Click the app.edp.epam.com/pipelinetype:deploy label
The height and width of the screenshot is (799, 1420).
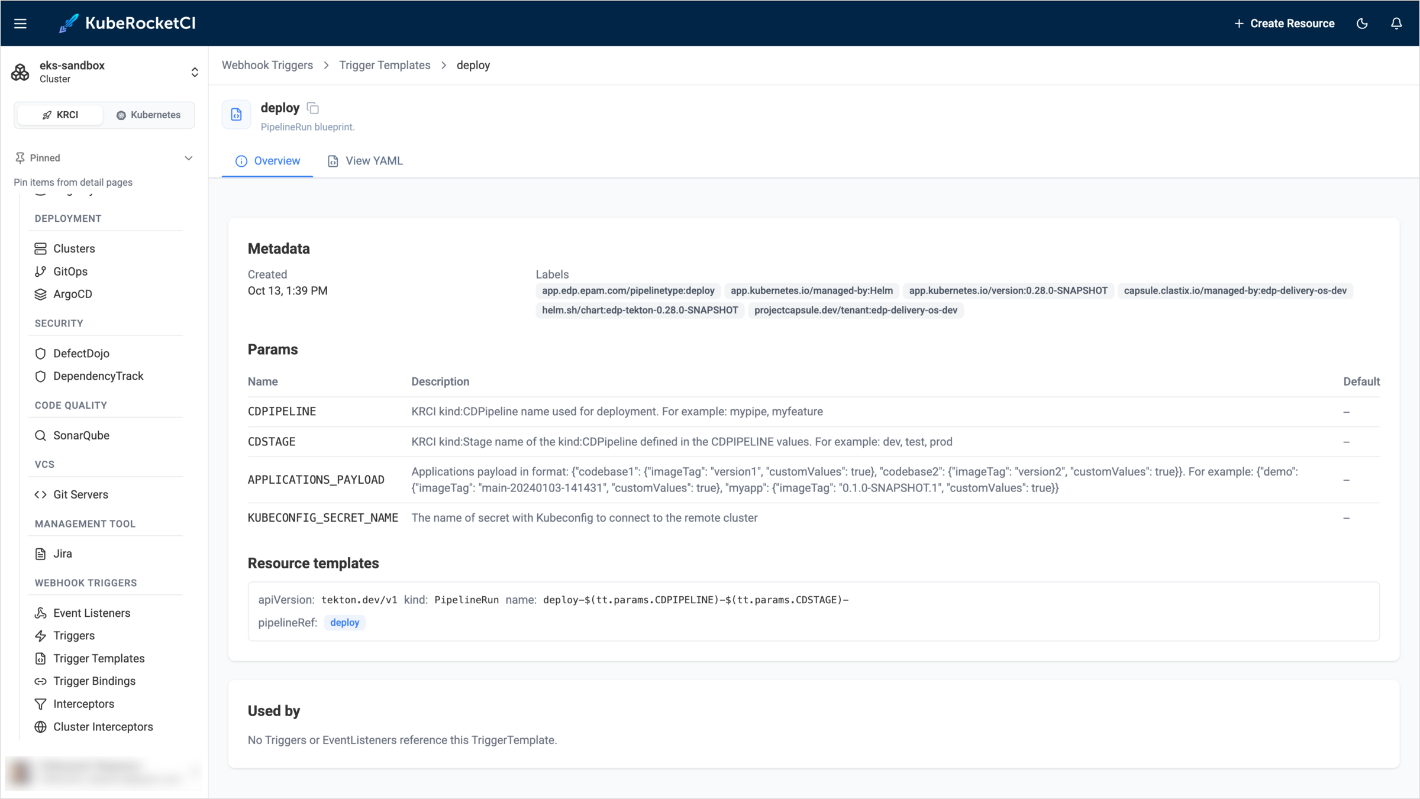pyautogui.click(x=628, y=291)
